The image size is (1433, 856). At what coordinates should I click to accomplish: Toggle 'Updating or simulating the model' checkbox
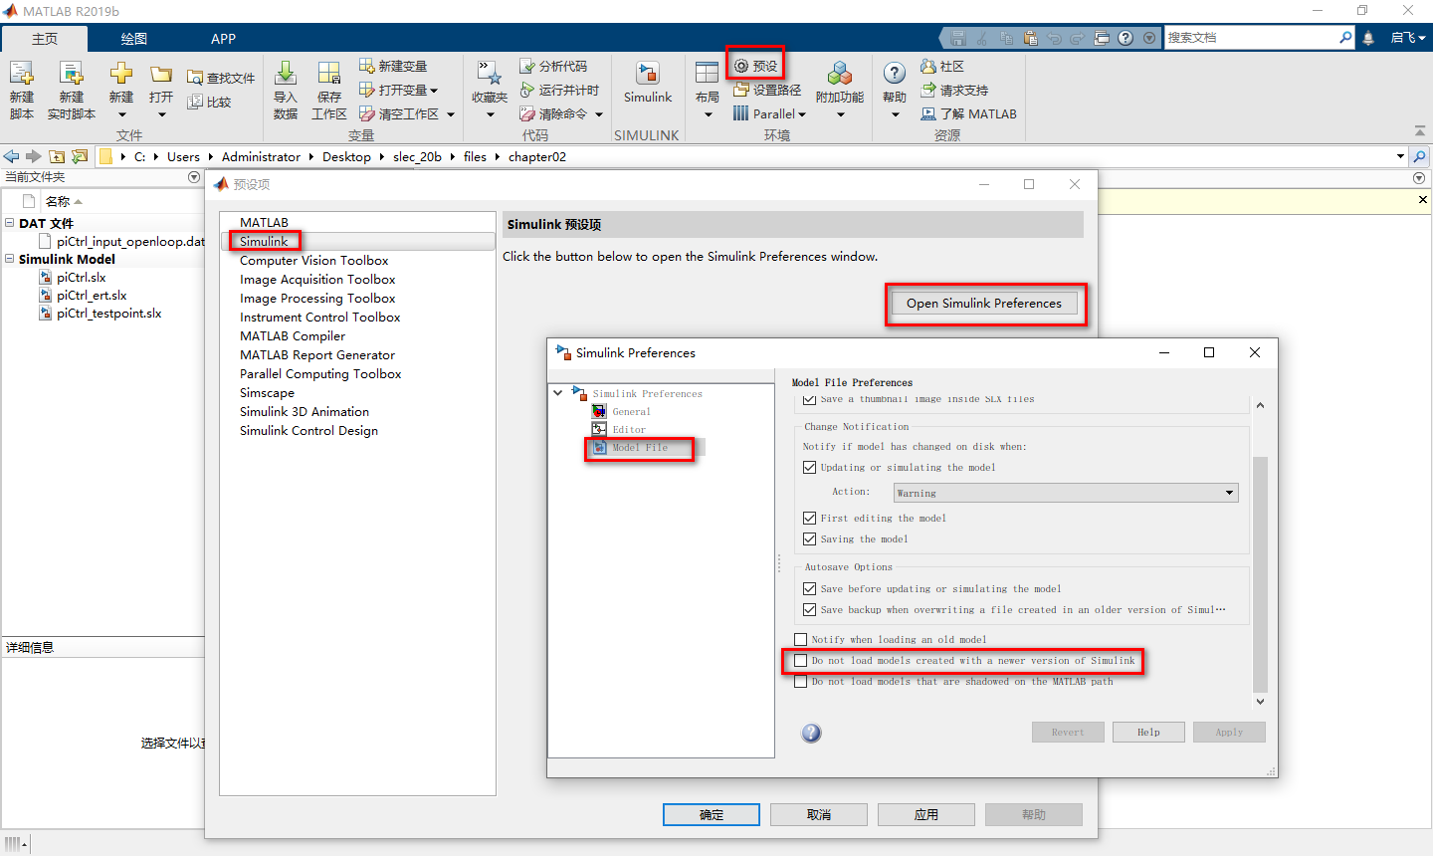coord(809,467)
